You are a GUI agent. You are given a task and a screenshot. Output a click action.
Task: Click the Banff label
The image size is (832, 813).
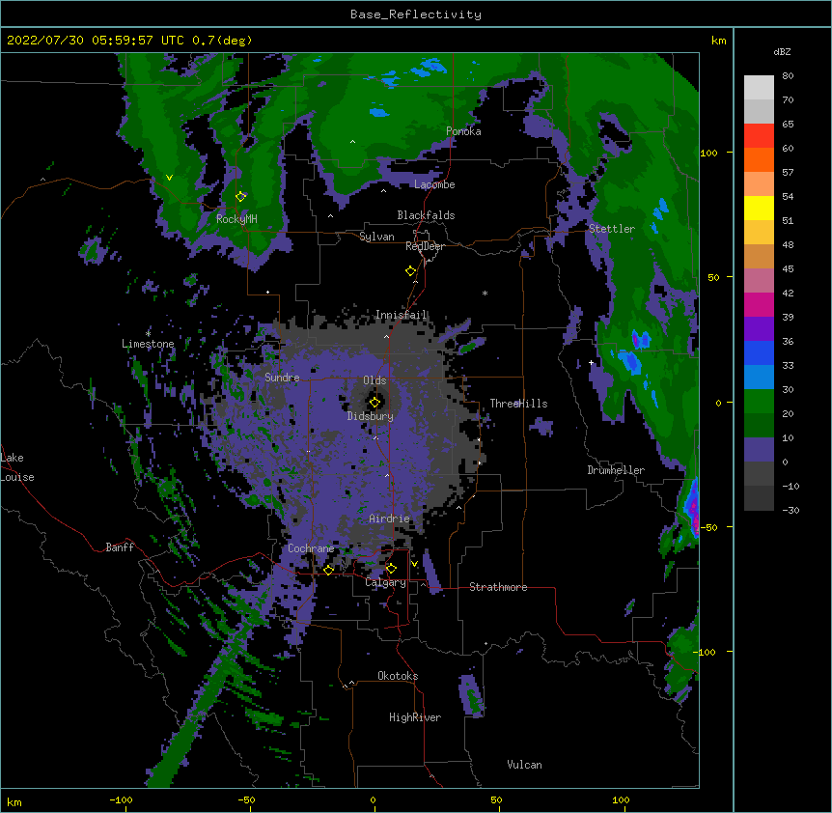[x=120, y=547]
